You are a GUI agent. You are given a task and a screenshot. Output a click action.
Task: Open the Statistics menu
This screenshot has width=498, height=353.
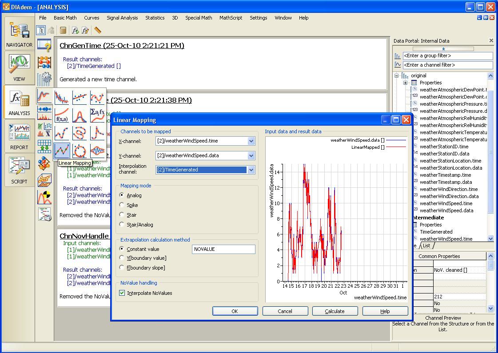pos(155,18)
